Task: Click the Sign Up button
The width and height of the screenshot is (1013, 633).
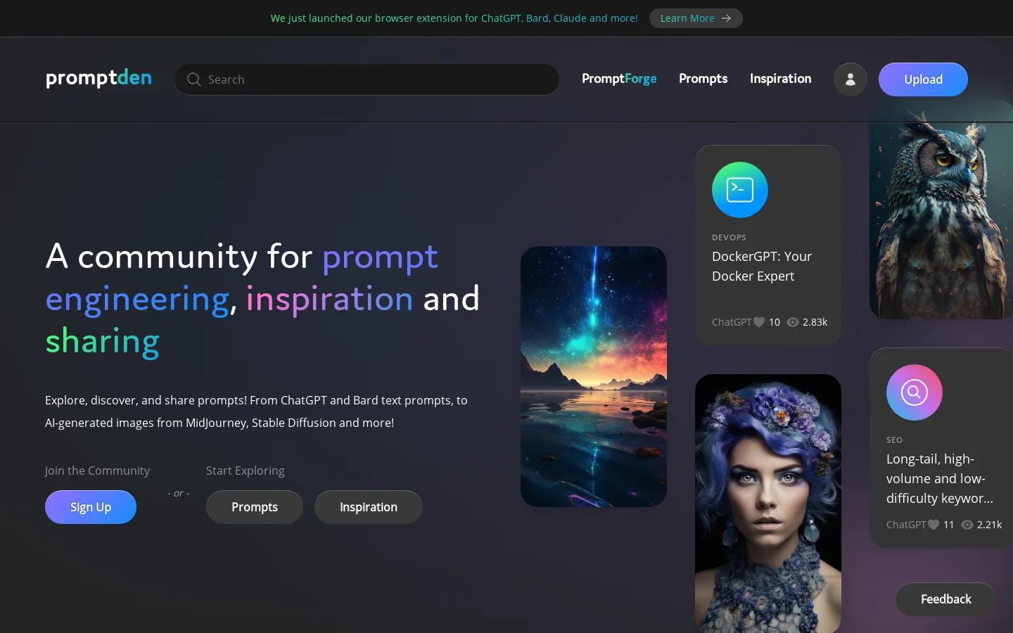Action: [x=91, y=507]
